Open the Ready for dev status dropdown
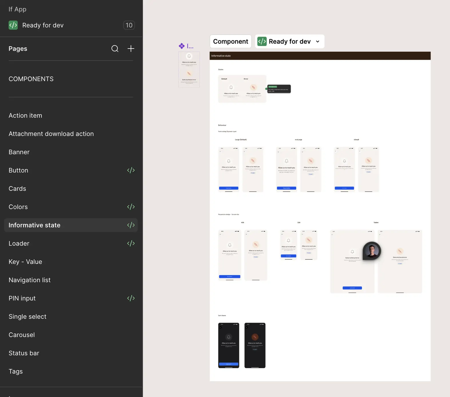 click(x=290, y=41)
